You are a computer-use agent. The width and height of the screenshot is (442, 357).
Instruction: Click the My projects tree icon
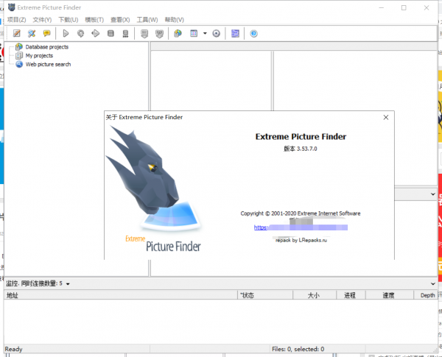pyautogui.click(x=19, y=55)
